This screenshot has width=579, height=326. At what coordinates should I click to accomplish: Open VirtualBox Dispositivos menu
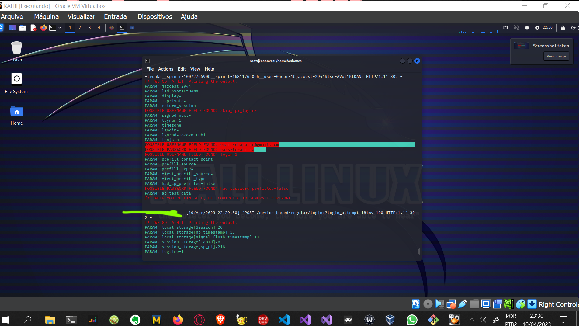[154, 17]
